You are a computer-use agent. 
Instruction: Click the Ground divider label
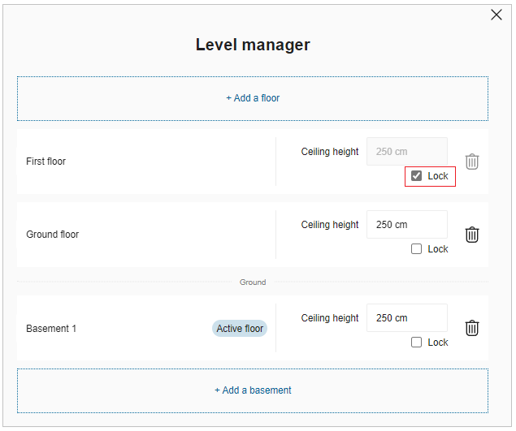pyautogui.click(x=253, y=282)
